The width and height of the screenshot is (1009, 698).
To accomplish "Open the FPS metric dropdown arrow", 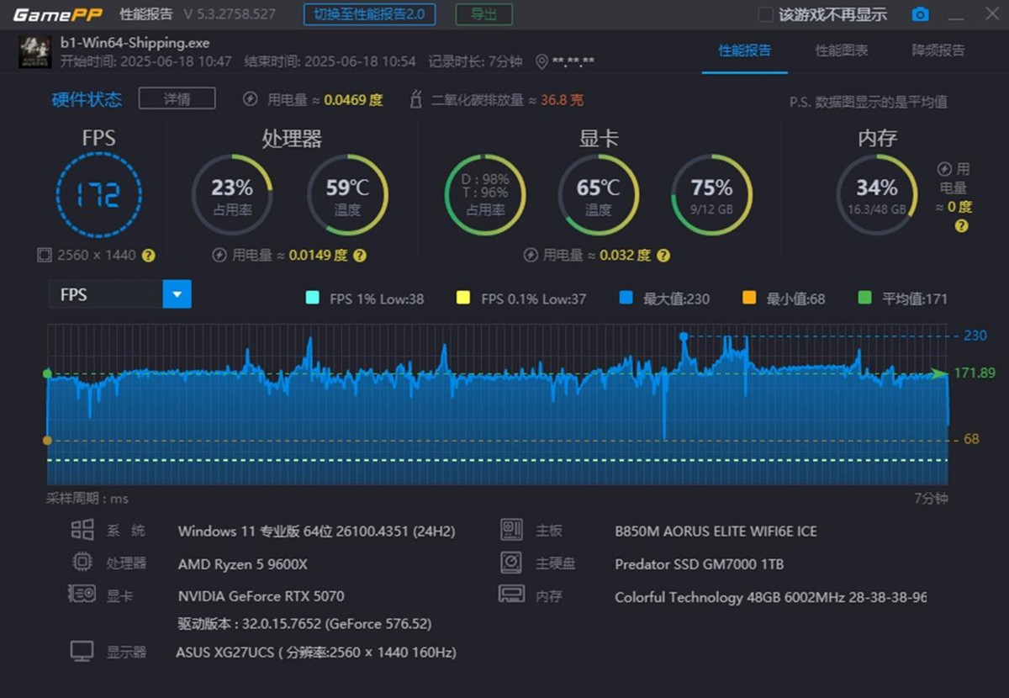I will coord(177,294).
